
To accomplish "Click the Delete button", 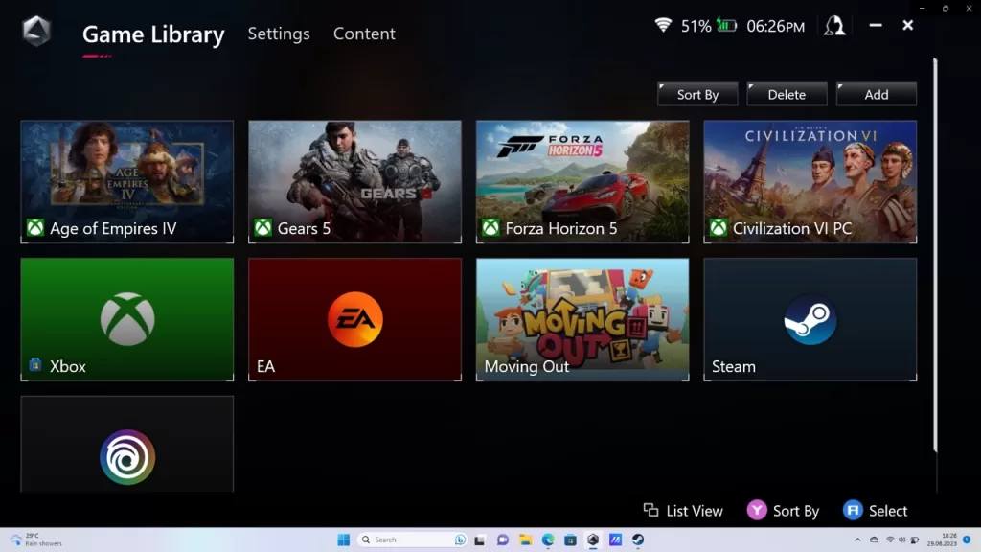I will pos(787,95).
